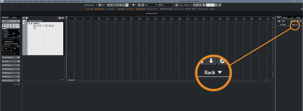
Task: Toggle global Read automation (R) in toolbar
Action: click(x=117, y=5)
